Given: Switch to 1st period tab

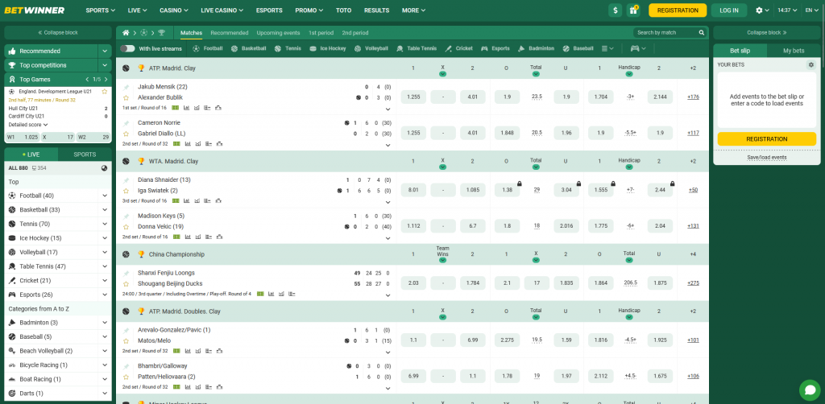Looking at the screenshot, I should pos(321,32).
